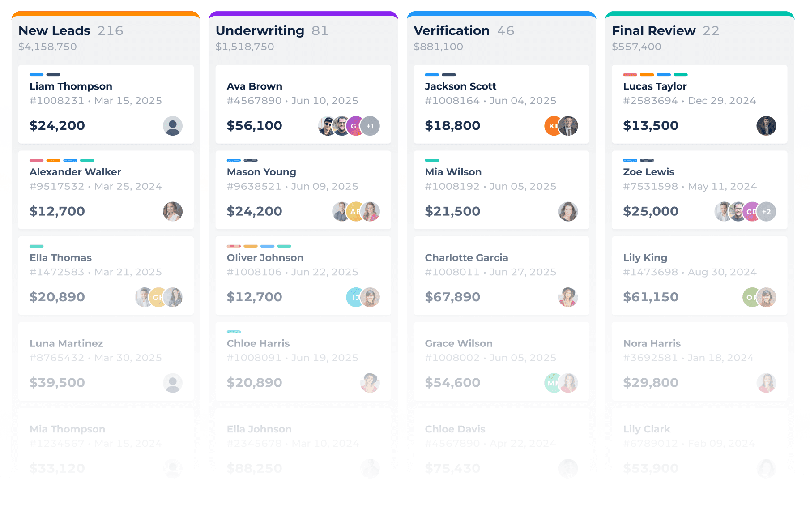Image resolution: width=810 pixels, height=513 pixels.
Task: Click the AE avatar on Mason Young card
Action: pos(355,212)
